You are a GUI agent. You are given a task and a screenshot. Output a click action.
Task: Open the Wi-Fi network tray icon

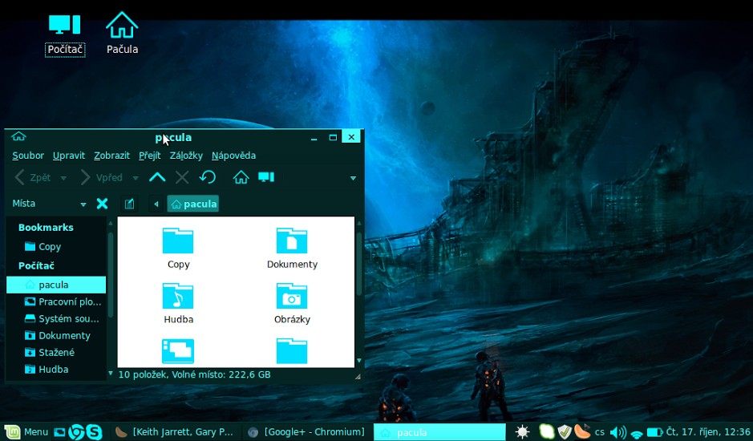(637, 434)
